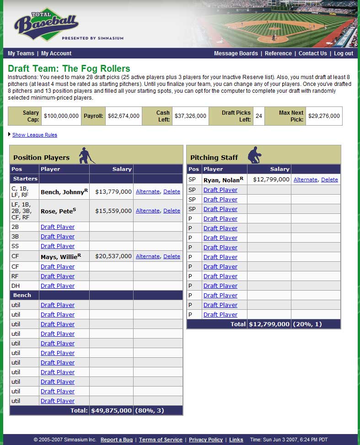Draft a player for the RF slot
Image resolution: width=360 pixels, height=445 pixels.
pyautogui.click(x=58, y=276)
